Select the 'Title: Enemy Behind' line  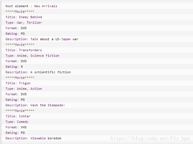point(24,17)
